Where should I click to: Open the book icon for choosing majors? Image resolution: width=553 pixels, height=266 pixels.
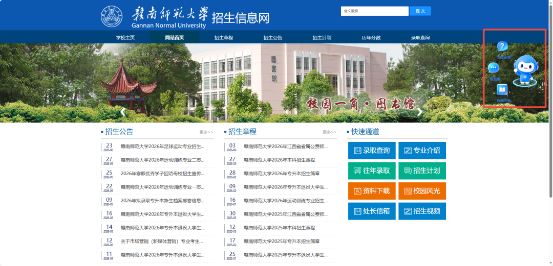502,90
